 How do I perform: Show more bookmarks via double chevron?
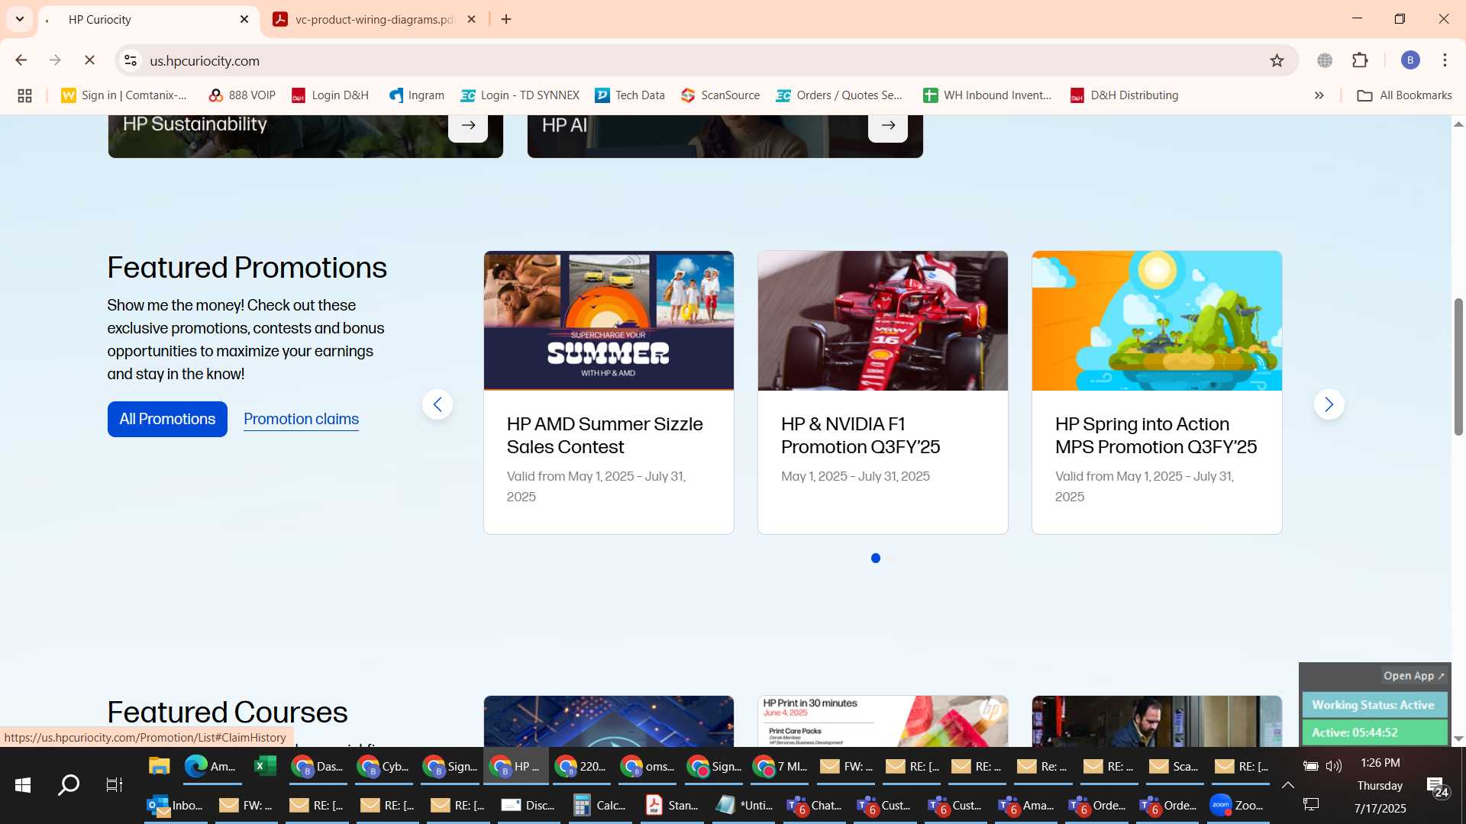point(1319,95)
